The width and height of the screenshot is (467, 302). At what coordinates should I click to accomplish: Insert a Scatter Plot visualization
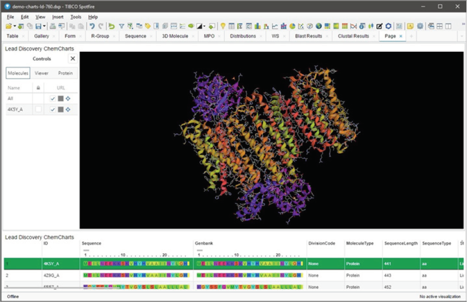coord(301,26)
